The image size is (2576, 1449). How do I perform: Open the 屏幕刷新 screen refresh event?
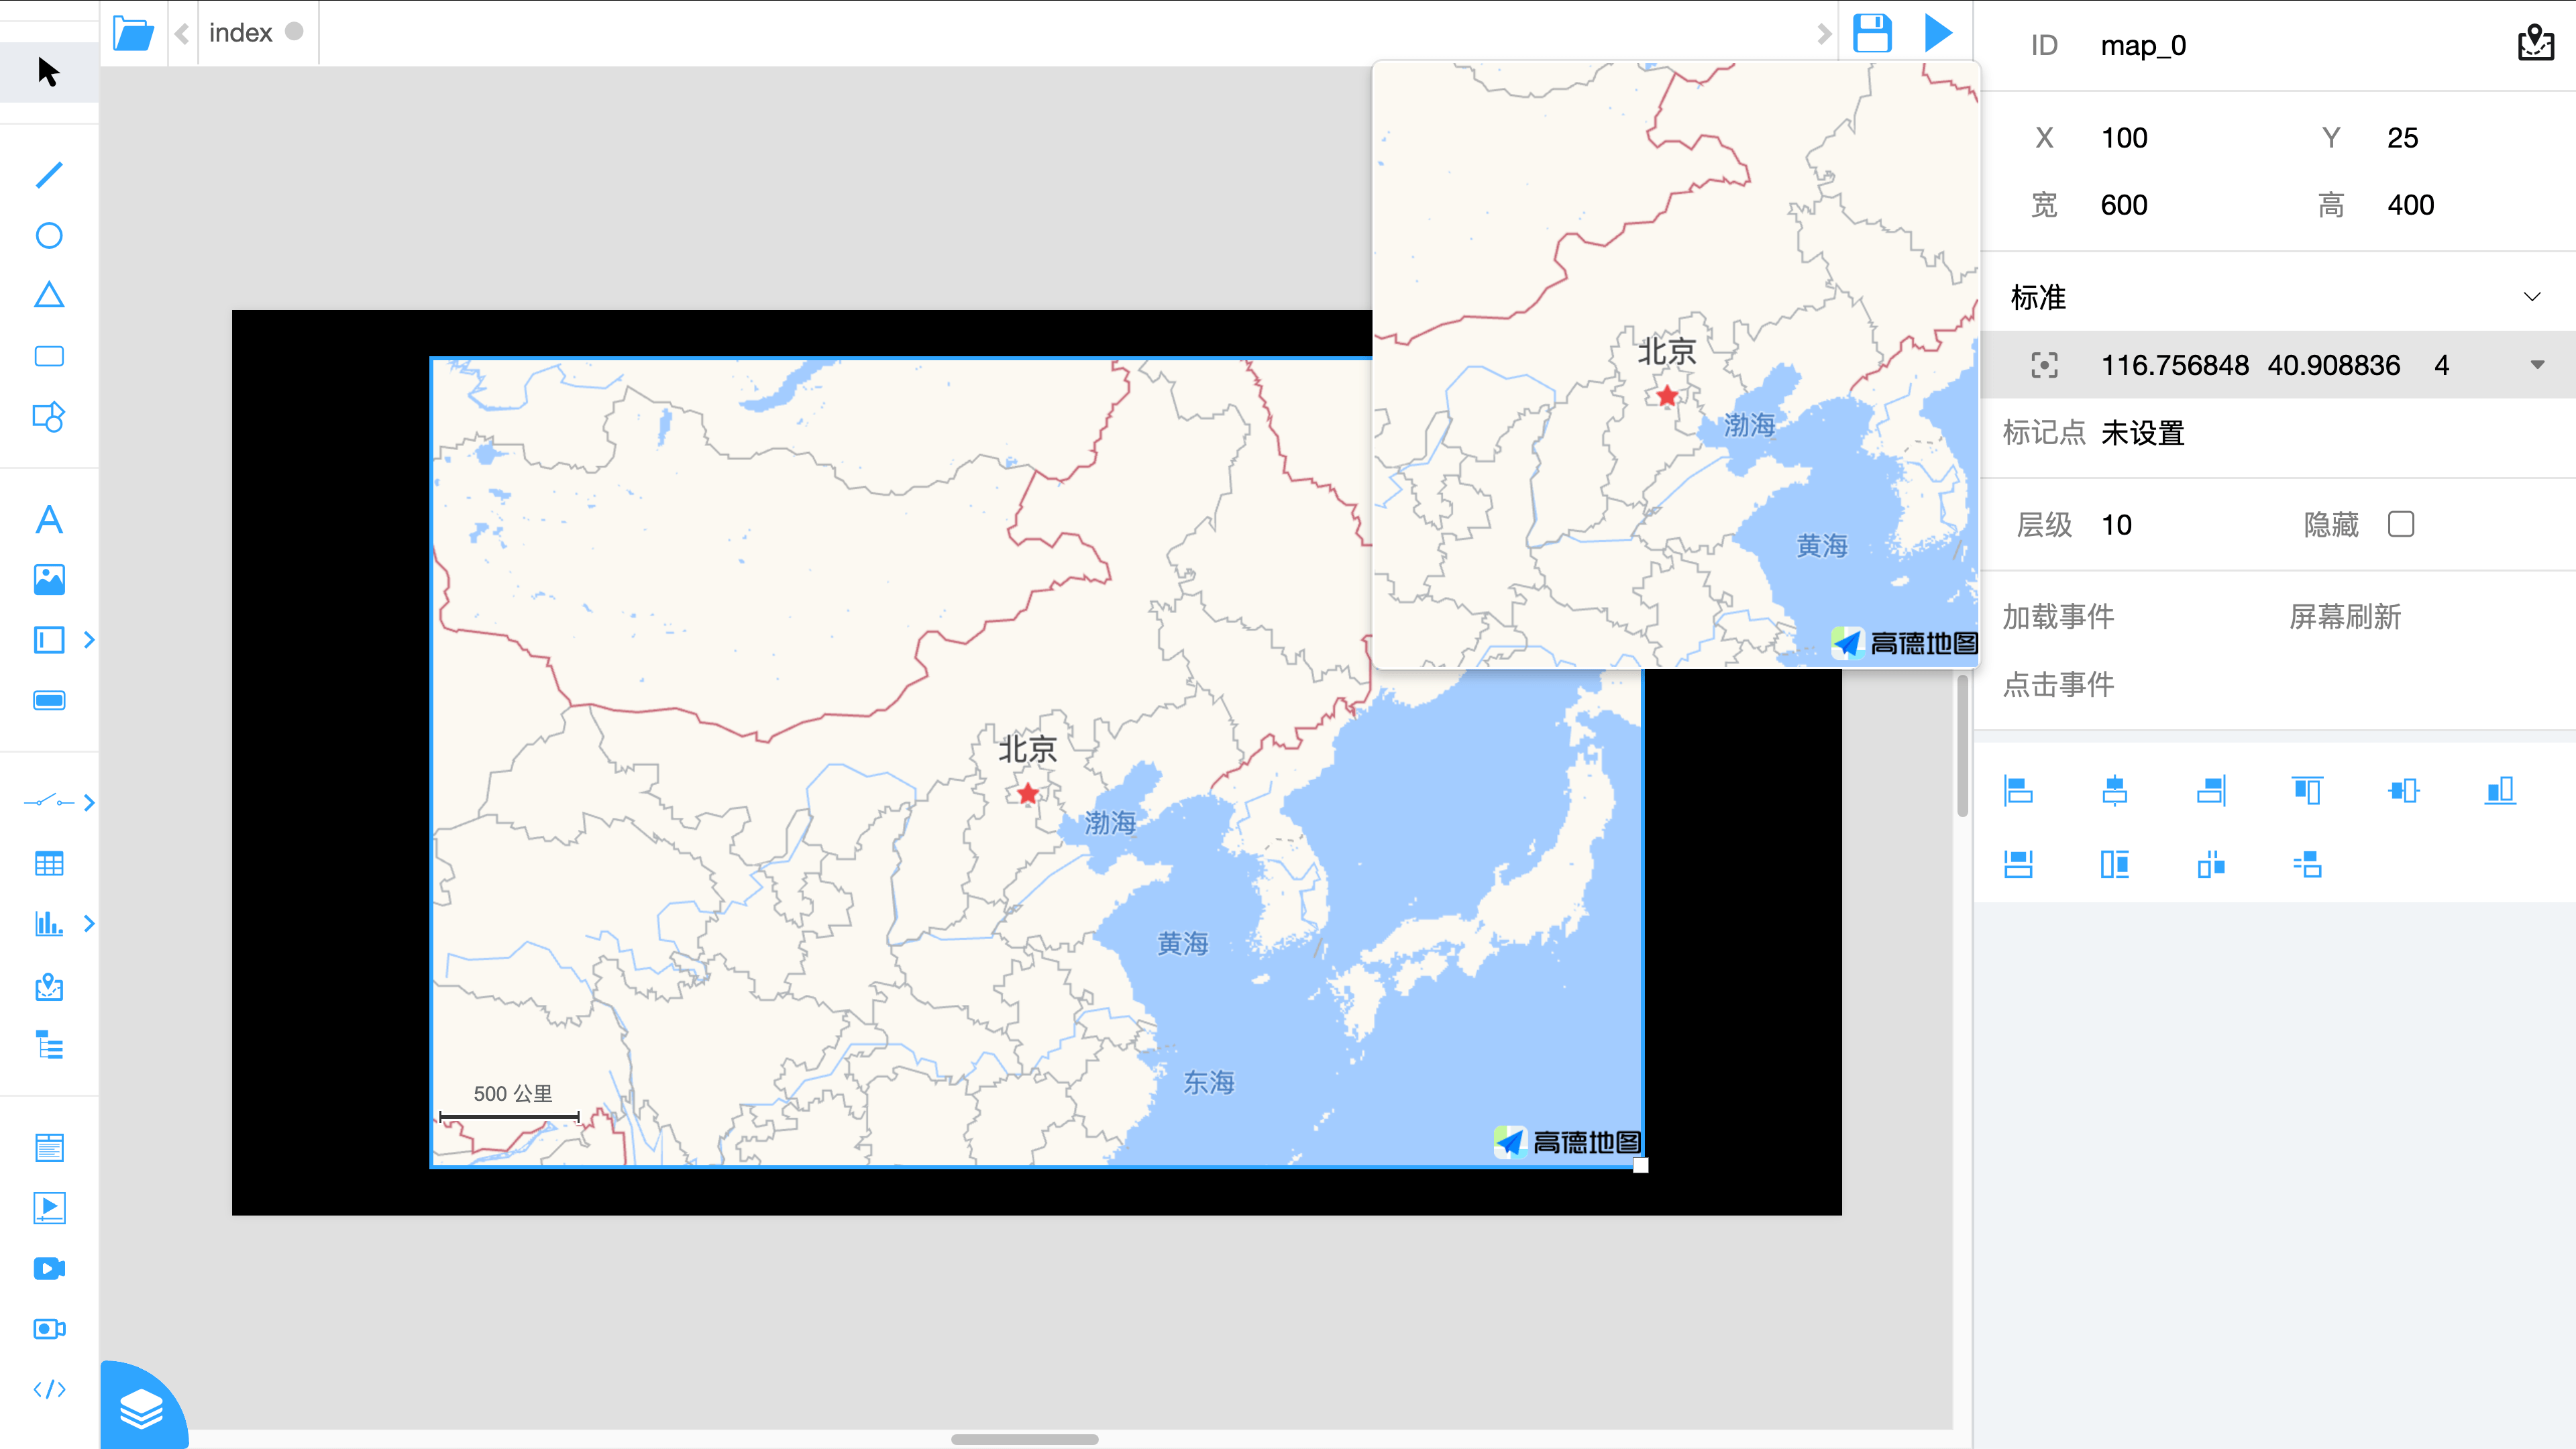2345,617
